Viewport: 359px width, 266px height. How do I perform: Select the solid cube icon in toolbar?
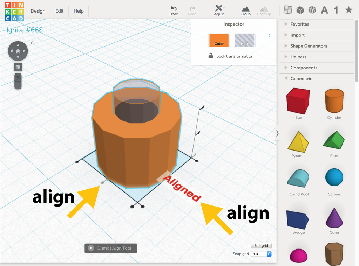tap(300, 10)
